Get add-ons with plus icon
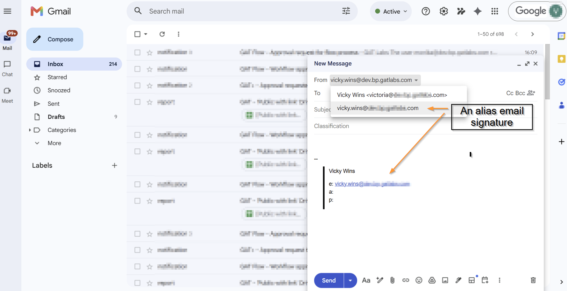Image resolution: width=567 pixels, height=291 pixels. click(x=561, y=141)
